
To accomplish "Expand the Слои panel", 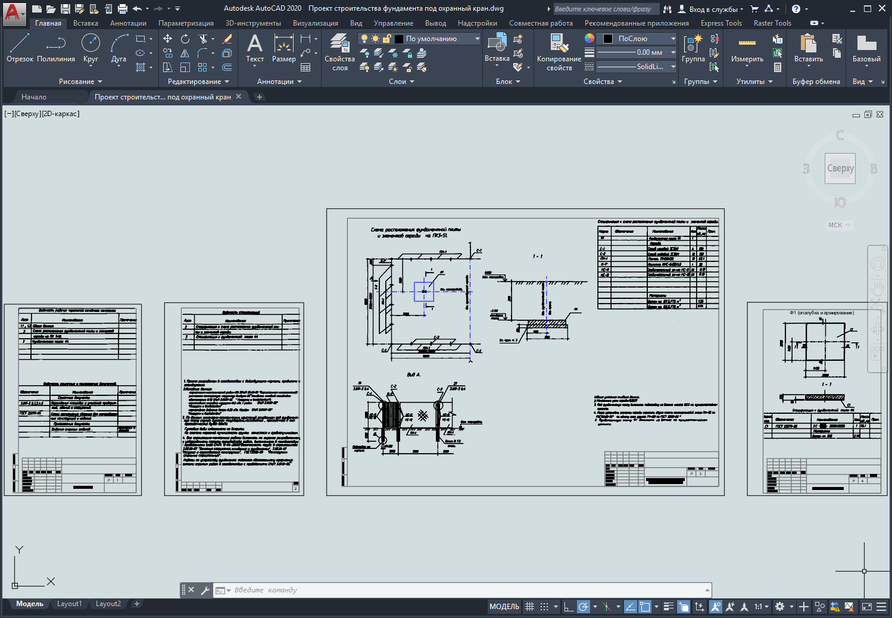I will click(x=401, y=82).
